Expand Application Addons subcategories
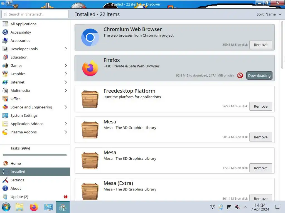 click(66, 124)
